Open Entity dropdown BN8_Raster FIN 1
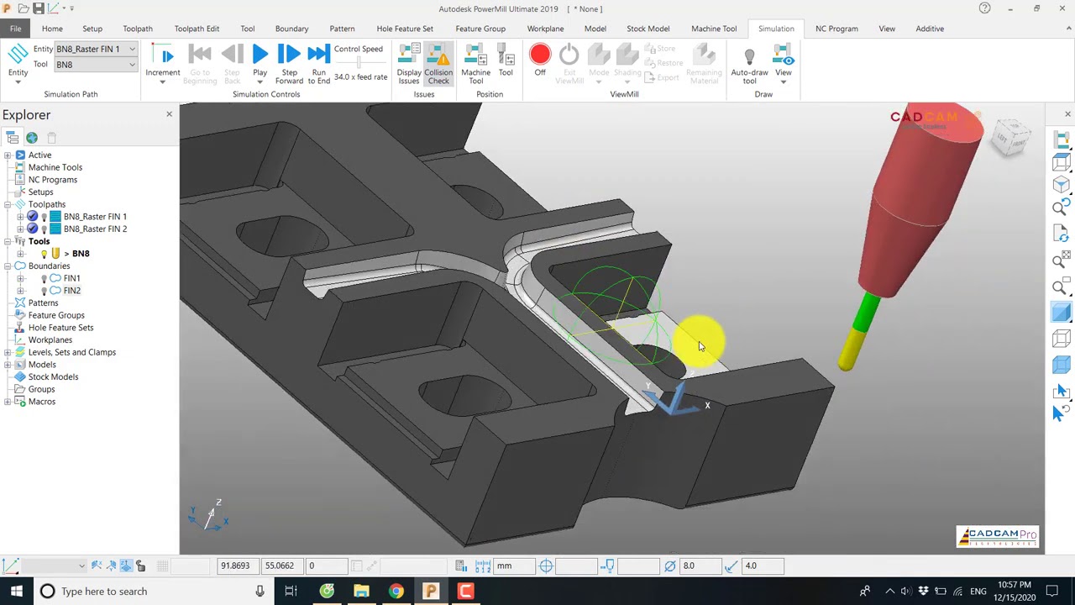Image resolution: width=1075 pixels, height=605 pixels. (96, 50)
